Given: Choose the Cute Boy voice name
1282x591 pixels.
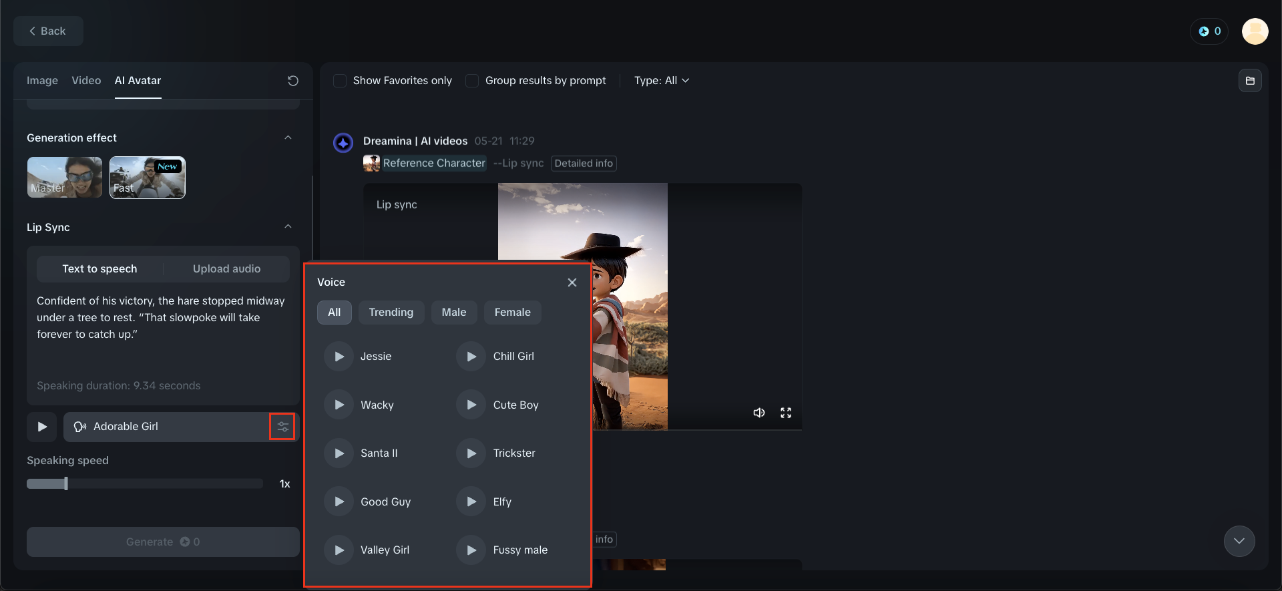Looking at the screenshot, I should [515, 405].
